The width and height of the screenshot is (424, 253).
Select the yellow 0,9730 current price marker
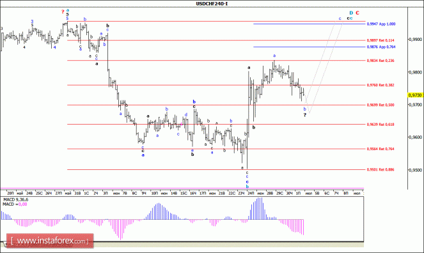tap(415, 95)
